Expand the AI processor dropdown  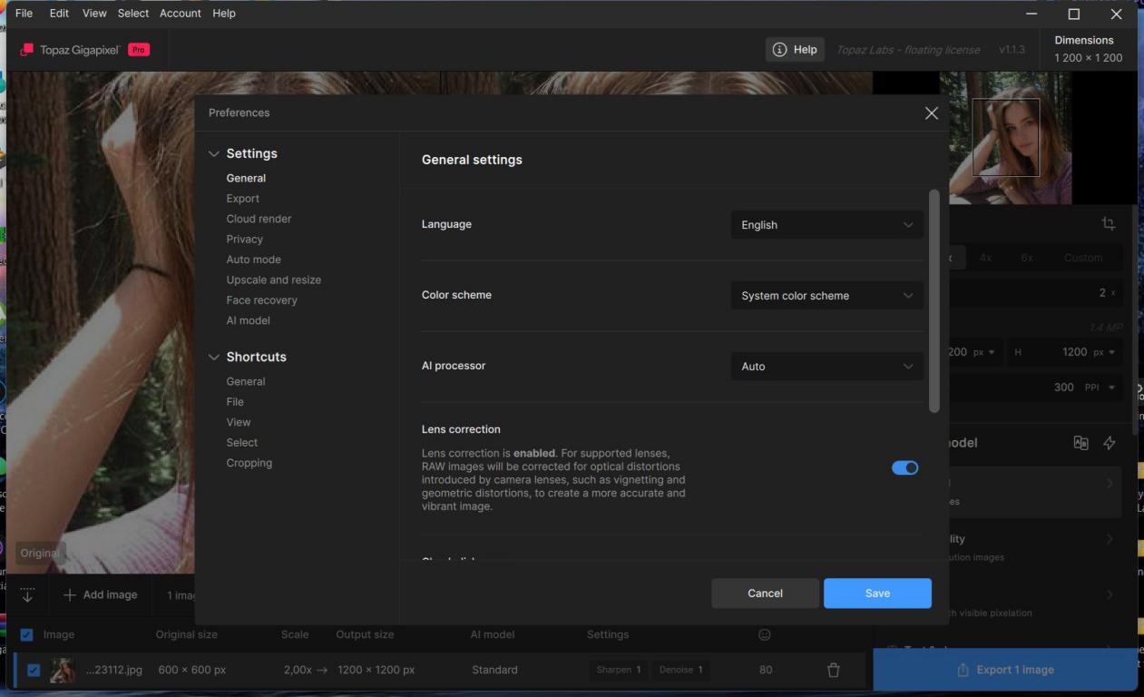[826, 367]
